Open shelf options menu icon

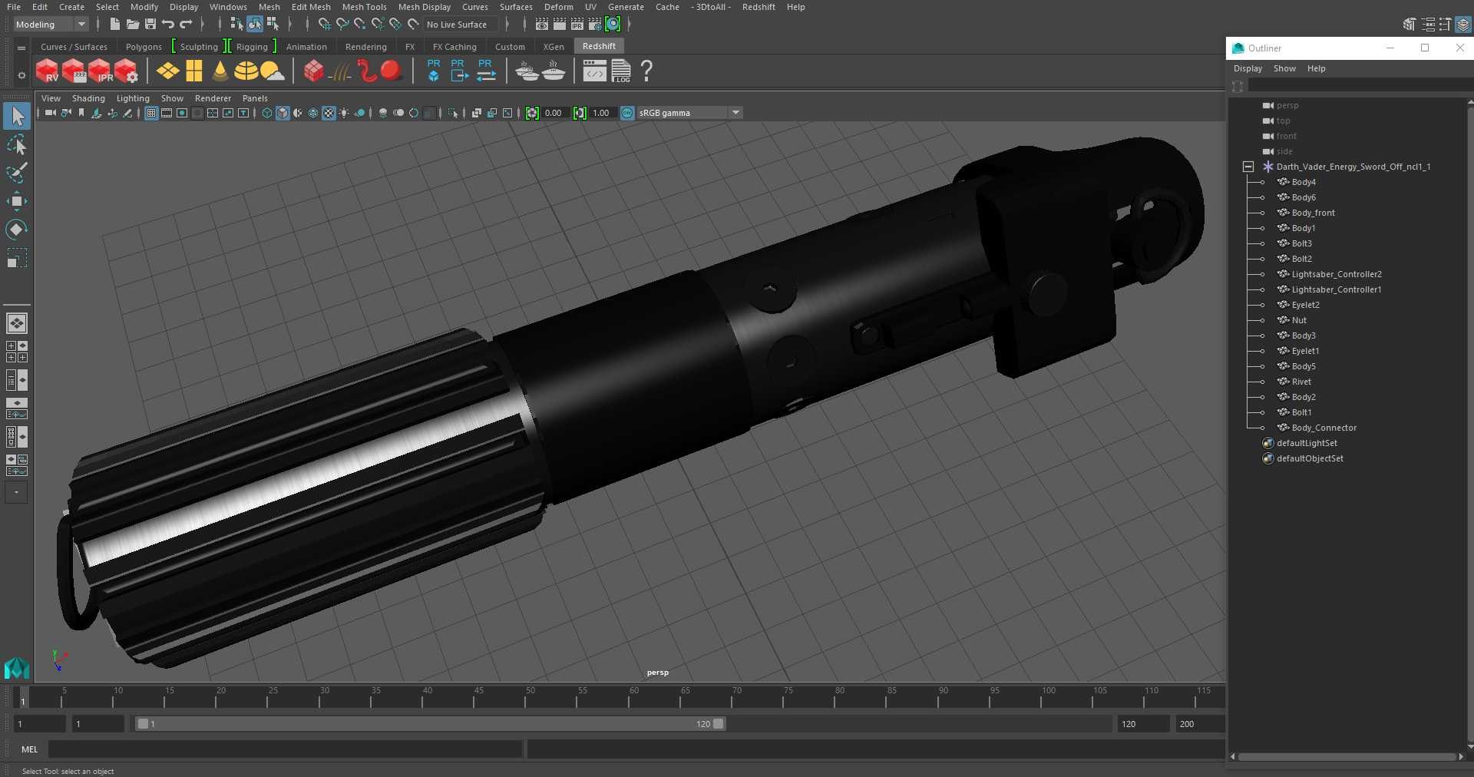(x=21, y=48)
